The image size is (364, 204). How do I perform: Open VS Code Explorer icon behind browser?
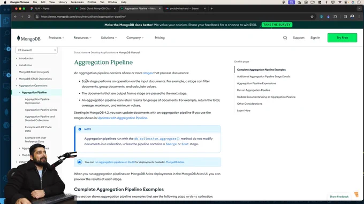[6, 21]
